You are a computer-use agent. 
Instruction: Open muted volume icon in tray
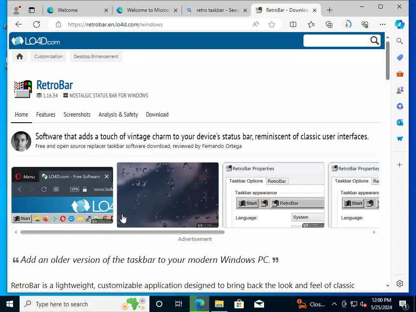point(363,304)
